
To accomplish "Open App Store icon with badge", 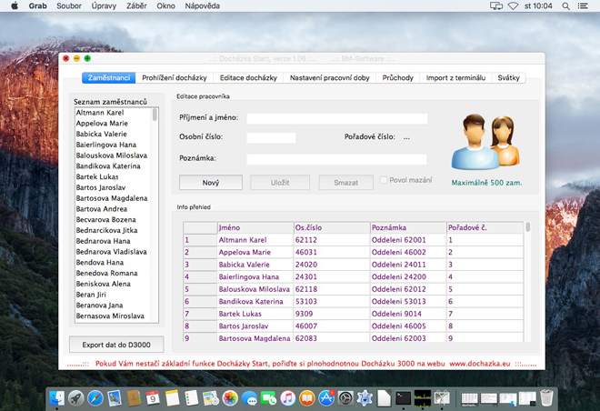I will point(326,398).
